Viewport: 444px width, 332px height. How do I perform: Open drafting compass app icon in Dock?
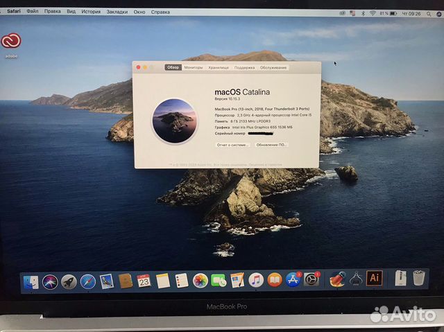coord(356,279)
